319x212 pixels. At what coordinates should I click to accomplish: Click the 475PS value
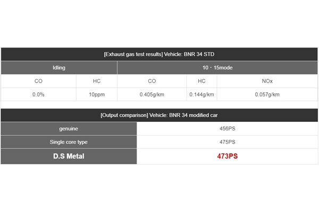tap(227, 142)
